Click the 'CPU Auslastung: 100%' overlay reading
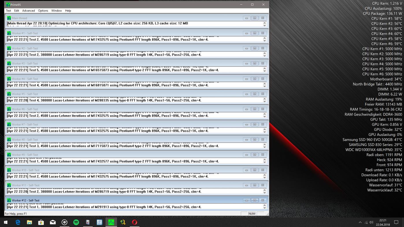 (x=383, y=9)
